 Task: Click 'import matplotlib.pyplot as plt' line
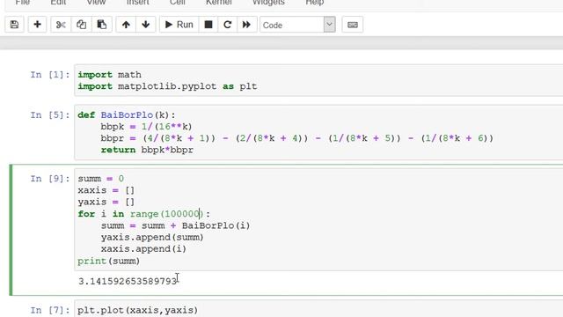coord(167,86)
